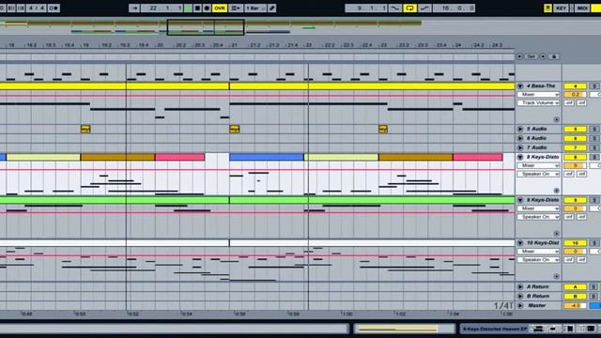
Task: Expand the 5 Audio track
Action: click(x=520, y=130)
